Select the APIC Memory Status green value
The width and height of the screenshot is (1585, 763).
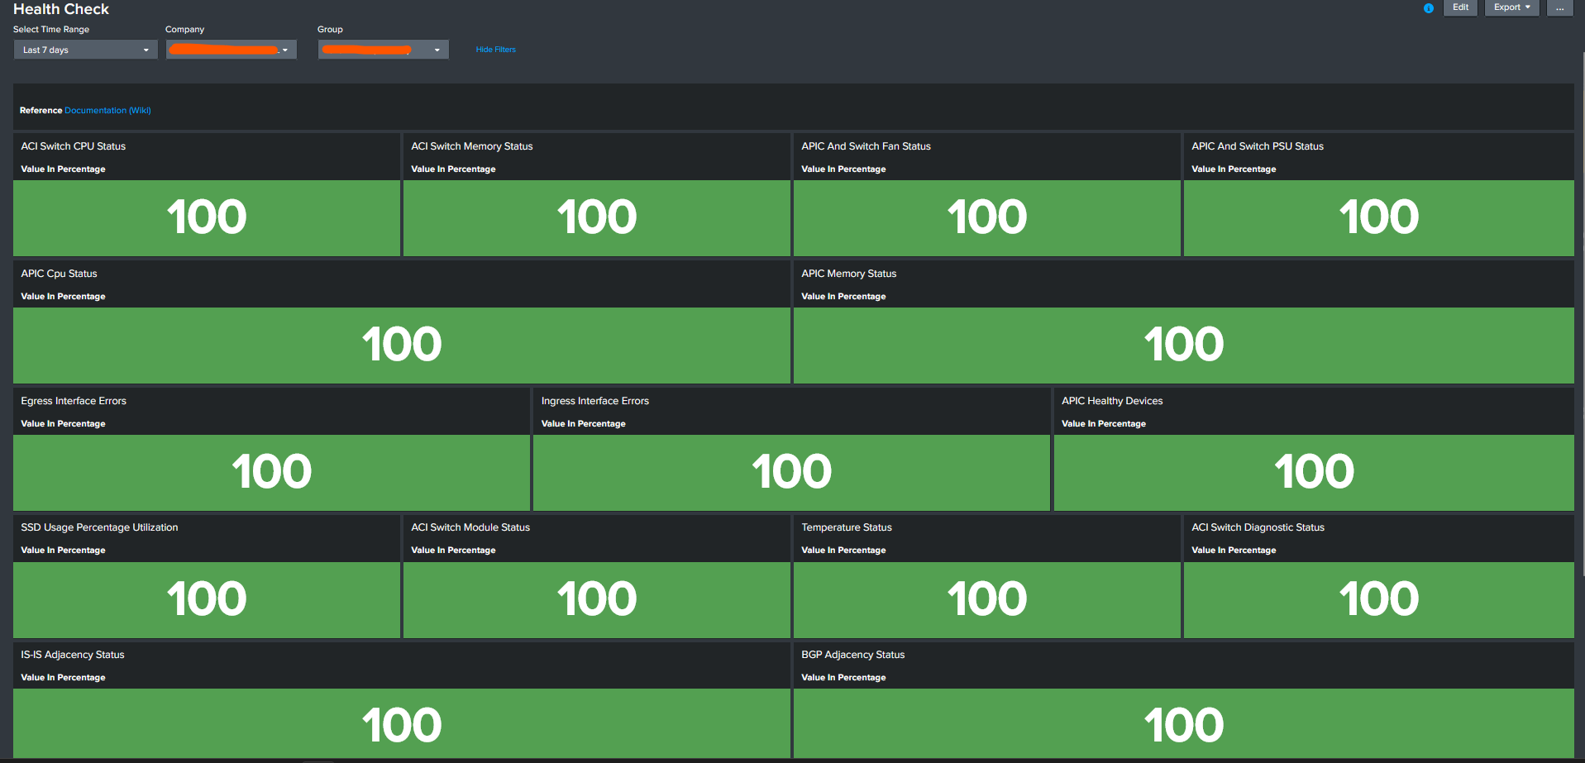pos(1184,346)
